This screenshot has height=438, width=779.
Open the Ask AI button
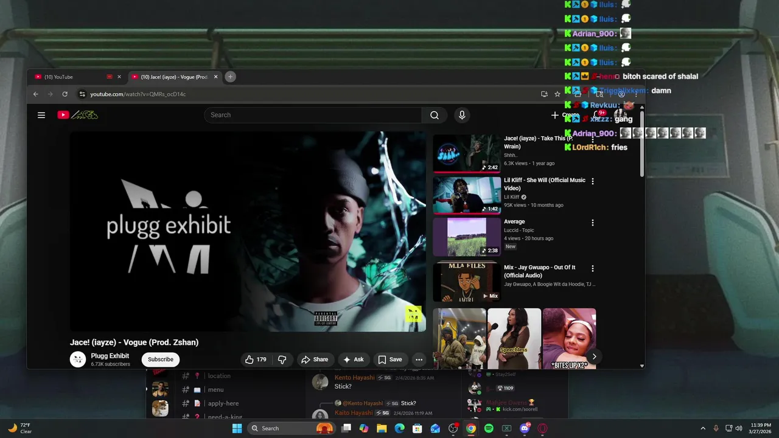click(x=354, y=360)
